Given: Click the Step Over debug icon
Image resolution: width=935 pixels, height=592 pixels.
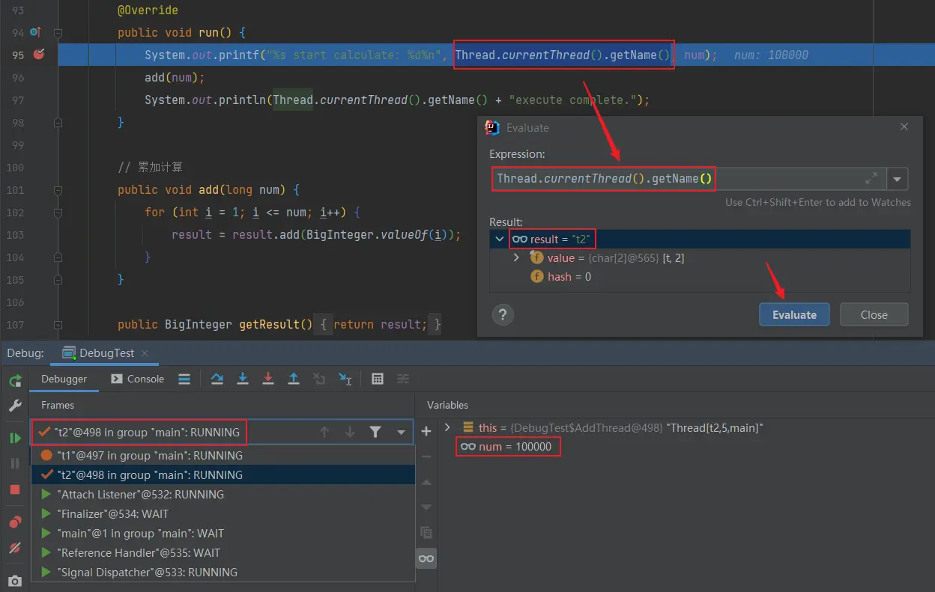Looking at the screenshot, I should click(217, 379).
